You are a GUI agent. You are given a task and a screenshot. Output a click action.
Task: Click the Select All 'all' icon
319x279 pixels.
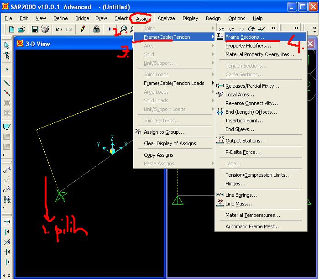[x=6, y=170]
